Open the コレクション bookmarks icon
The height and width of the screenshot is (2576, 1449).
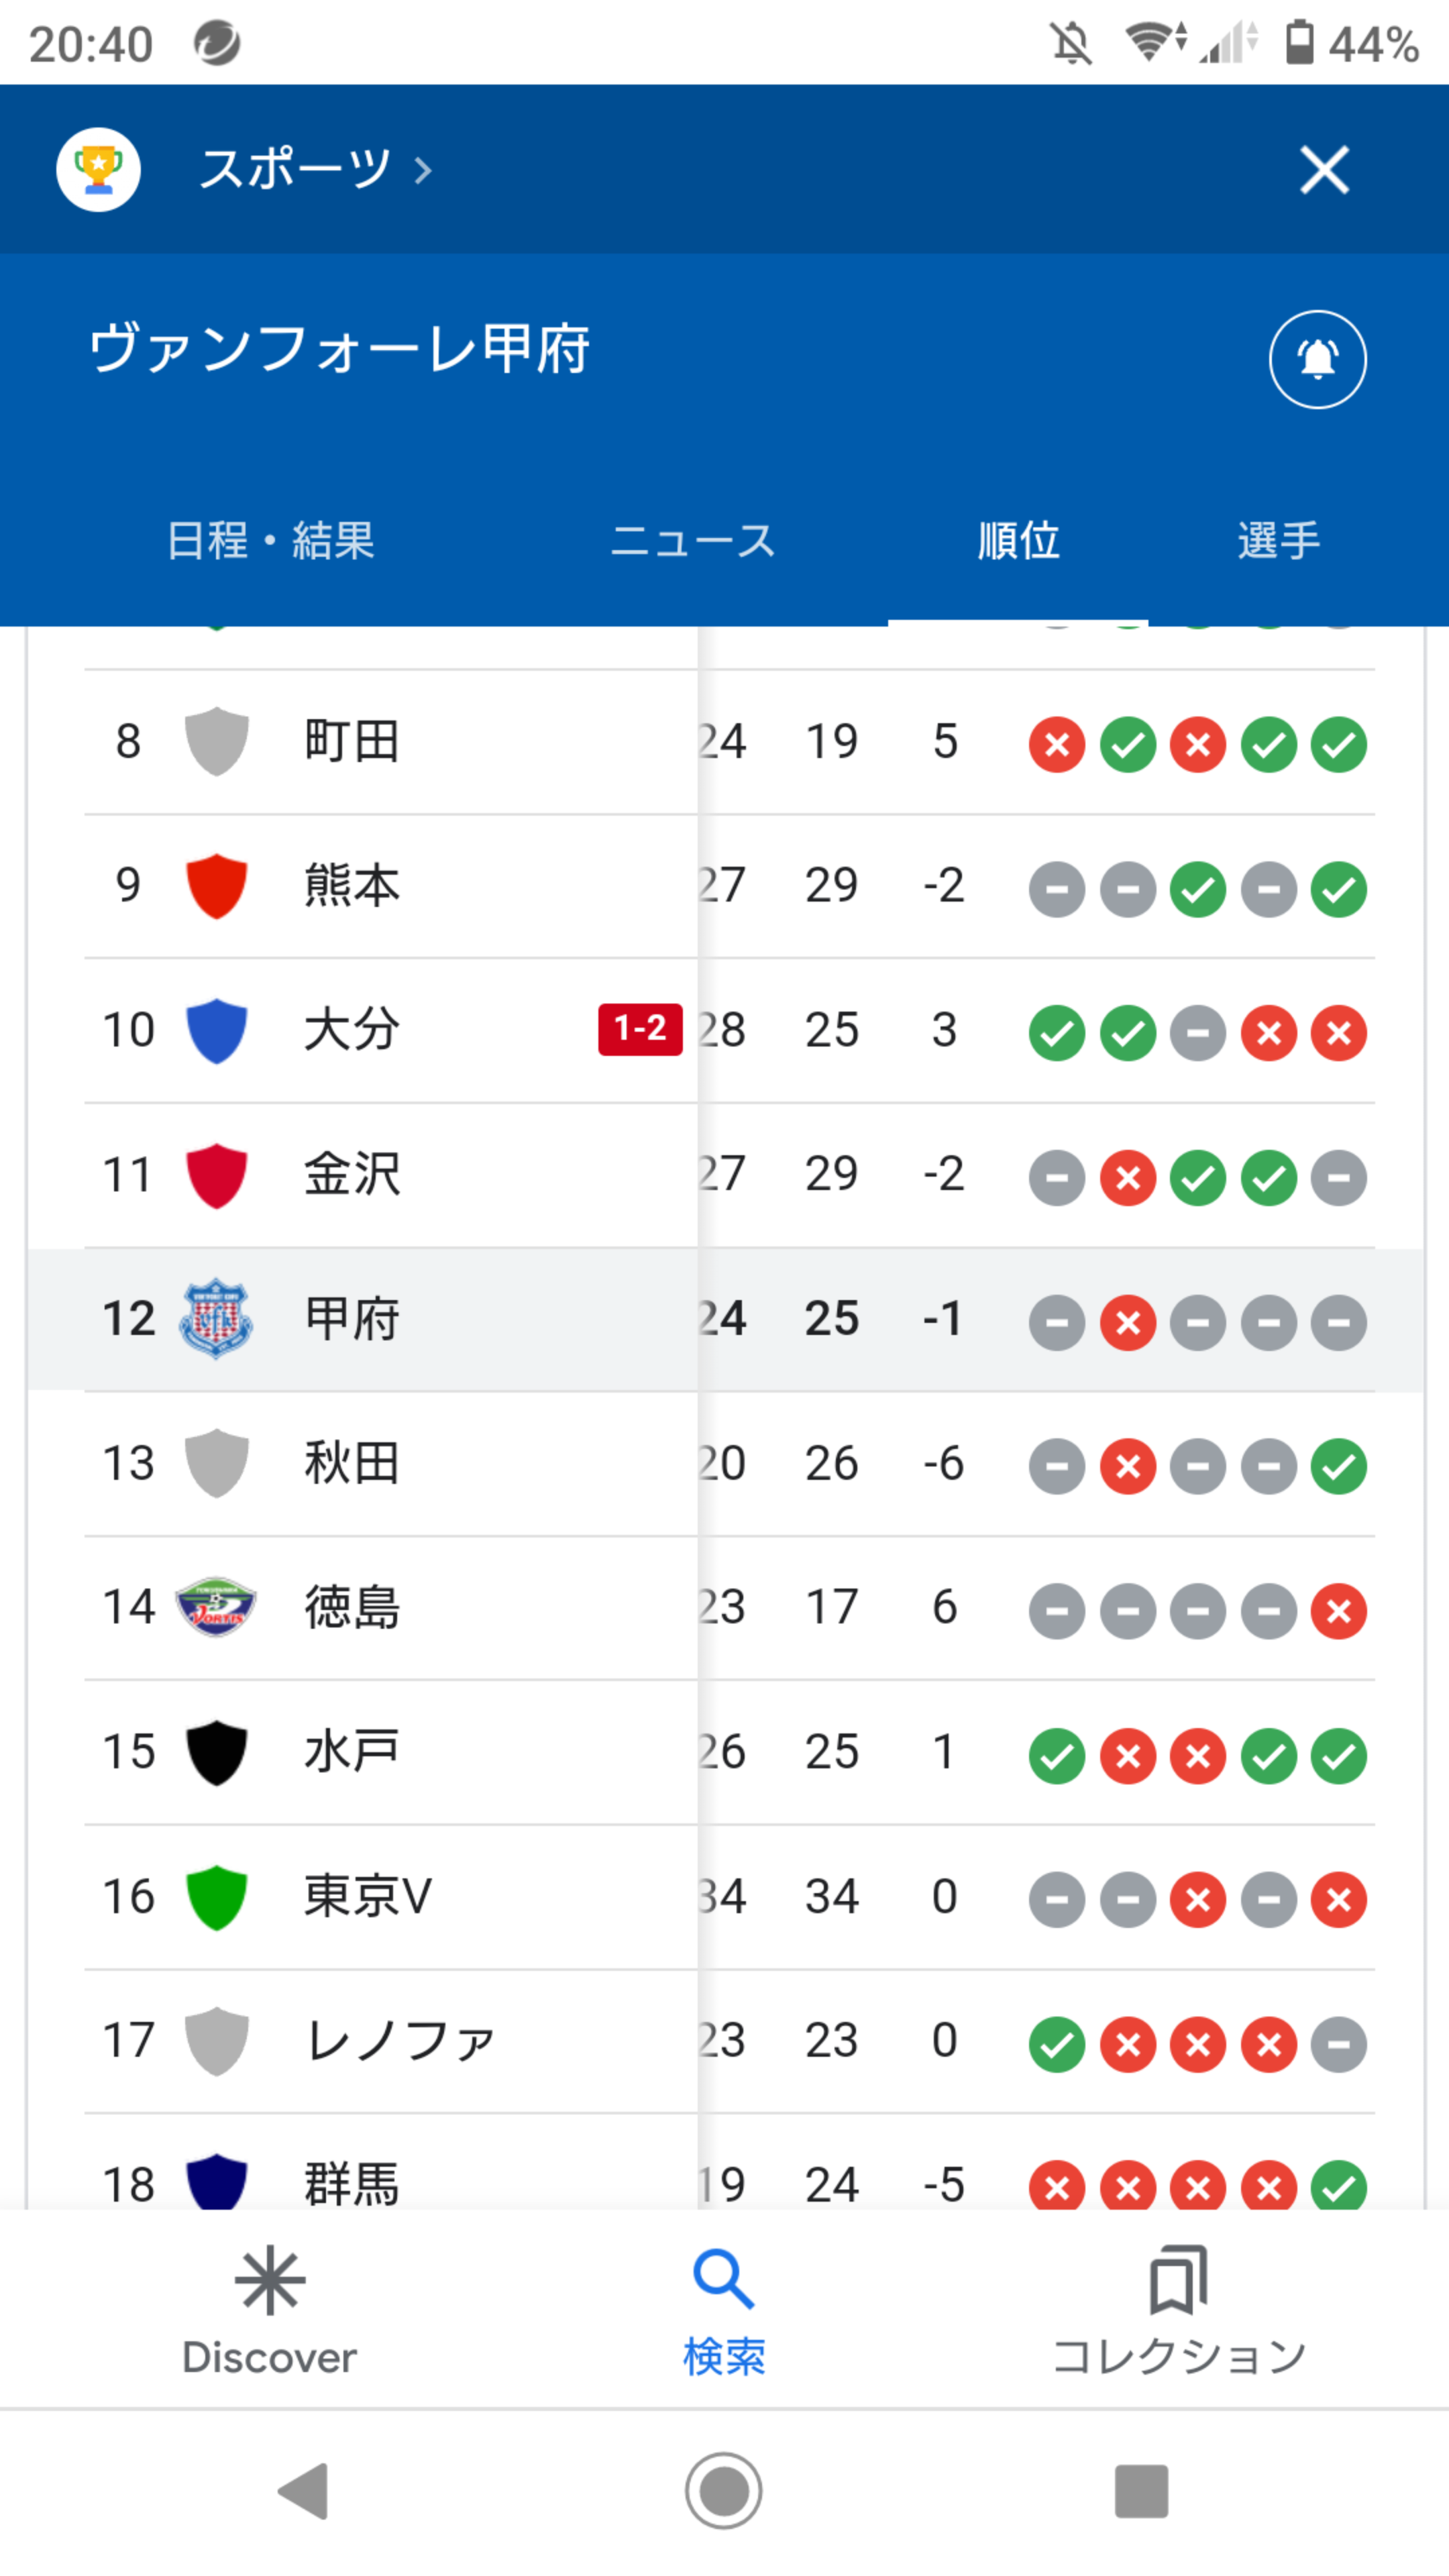[x=1178, y=2279]
